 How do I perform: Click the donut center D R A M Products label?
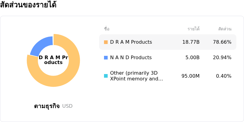[53, 60]
